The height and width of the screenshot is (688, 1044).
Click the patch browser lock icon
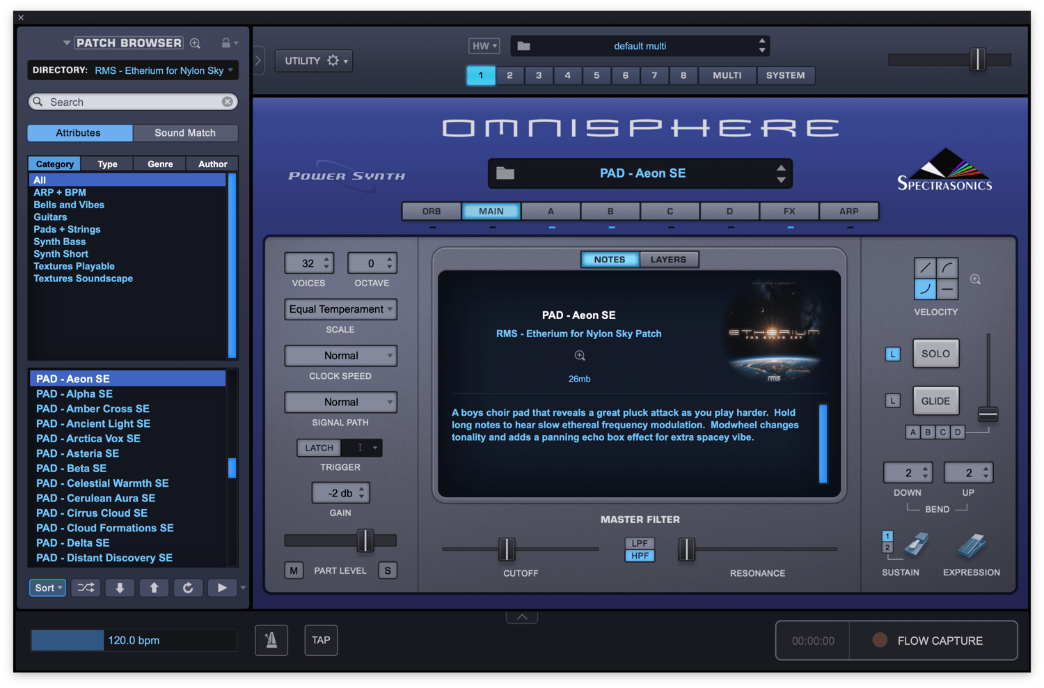coord(226,43)
